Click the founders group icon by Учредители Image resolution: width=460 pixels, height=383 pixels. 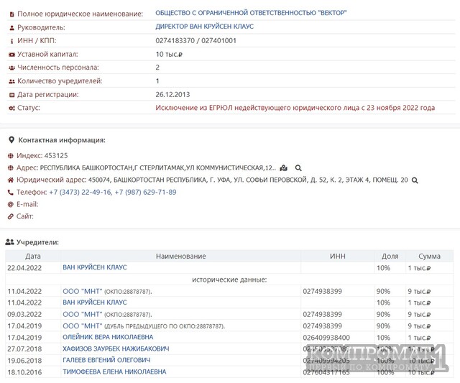click(x=9, y=242)
